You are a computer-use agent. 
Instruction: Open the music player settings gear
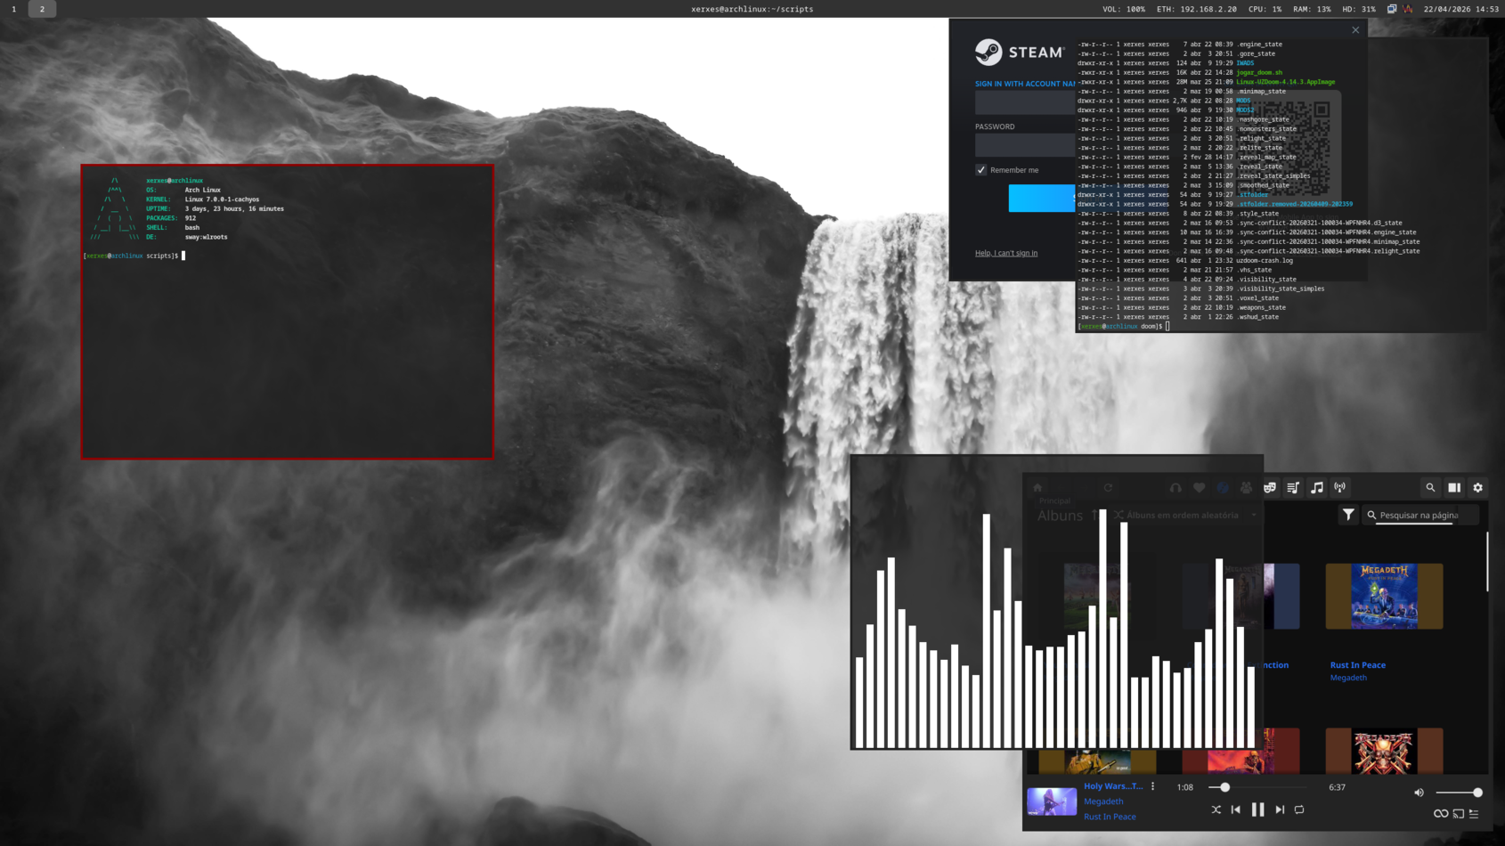pos(1478,488)
